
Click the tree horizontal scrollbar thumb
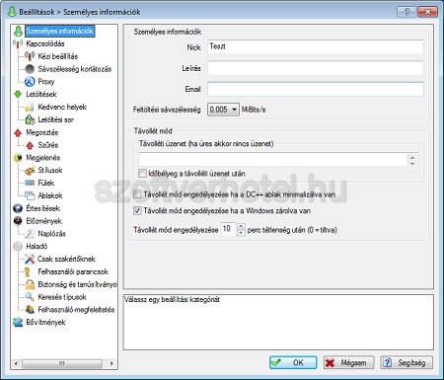coord(62,363)
